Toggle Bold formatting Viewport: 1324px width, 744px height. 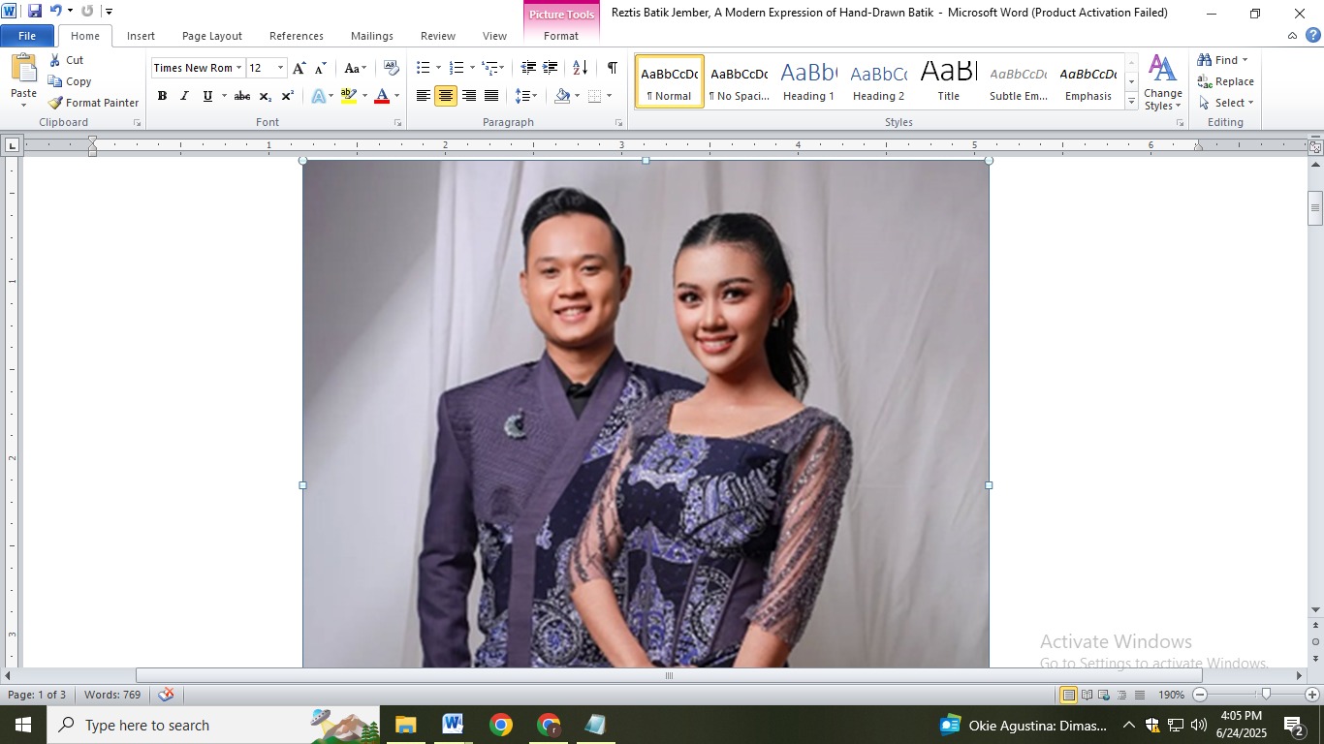[x=162, y=96]
